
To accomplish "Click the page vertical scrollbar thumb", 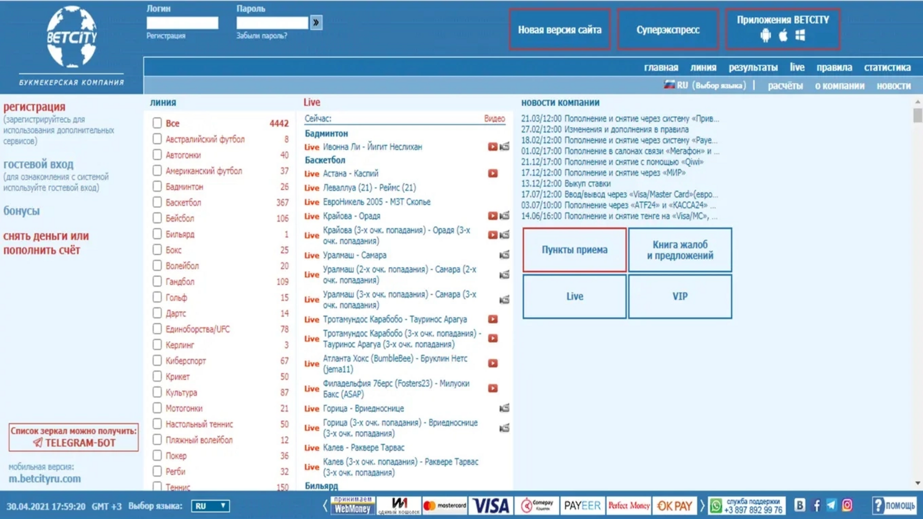I will coord(918,115).
